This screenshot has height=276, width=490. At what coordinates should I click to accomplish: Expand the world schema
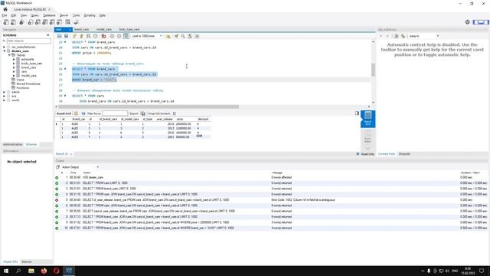click(5, 100)
